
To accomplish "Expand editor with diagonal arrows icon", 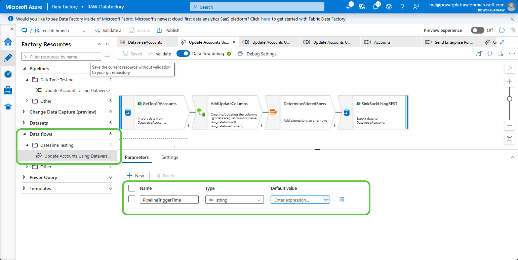I will point(502,42).
